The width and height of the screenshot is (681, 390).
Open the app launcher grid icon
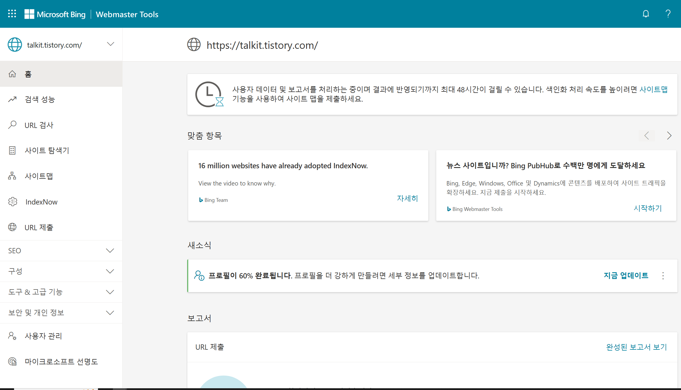tap(12, 14)
